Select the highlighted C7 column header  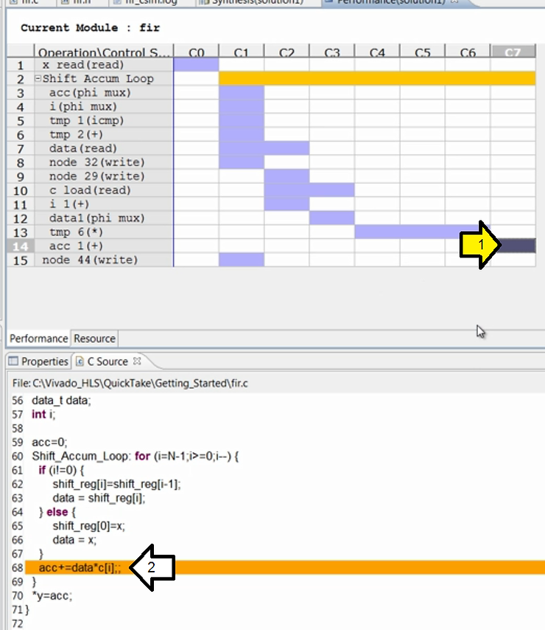[x=513, y=52]
